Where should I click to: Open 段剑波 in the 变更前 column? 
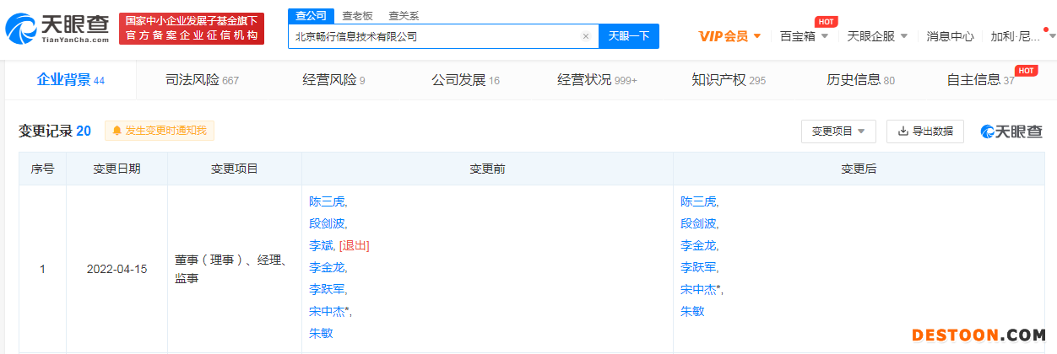(x=328, y=223)
